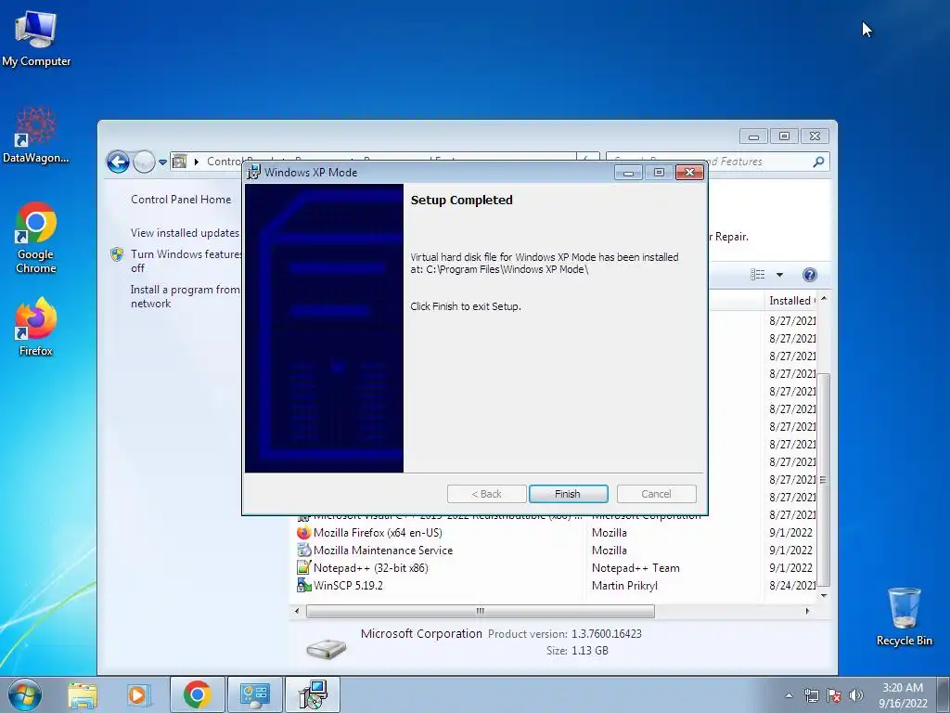Click 8/24/2021 date for WinSCP
Image resolution: width=950 pixels, height=713 pixels.
[x=792, y=586]
